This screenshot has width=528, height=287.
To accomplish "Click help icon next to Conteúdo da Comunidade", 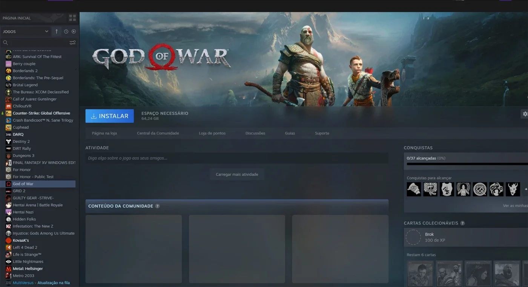I will click(x=157, y=206).
